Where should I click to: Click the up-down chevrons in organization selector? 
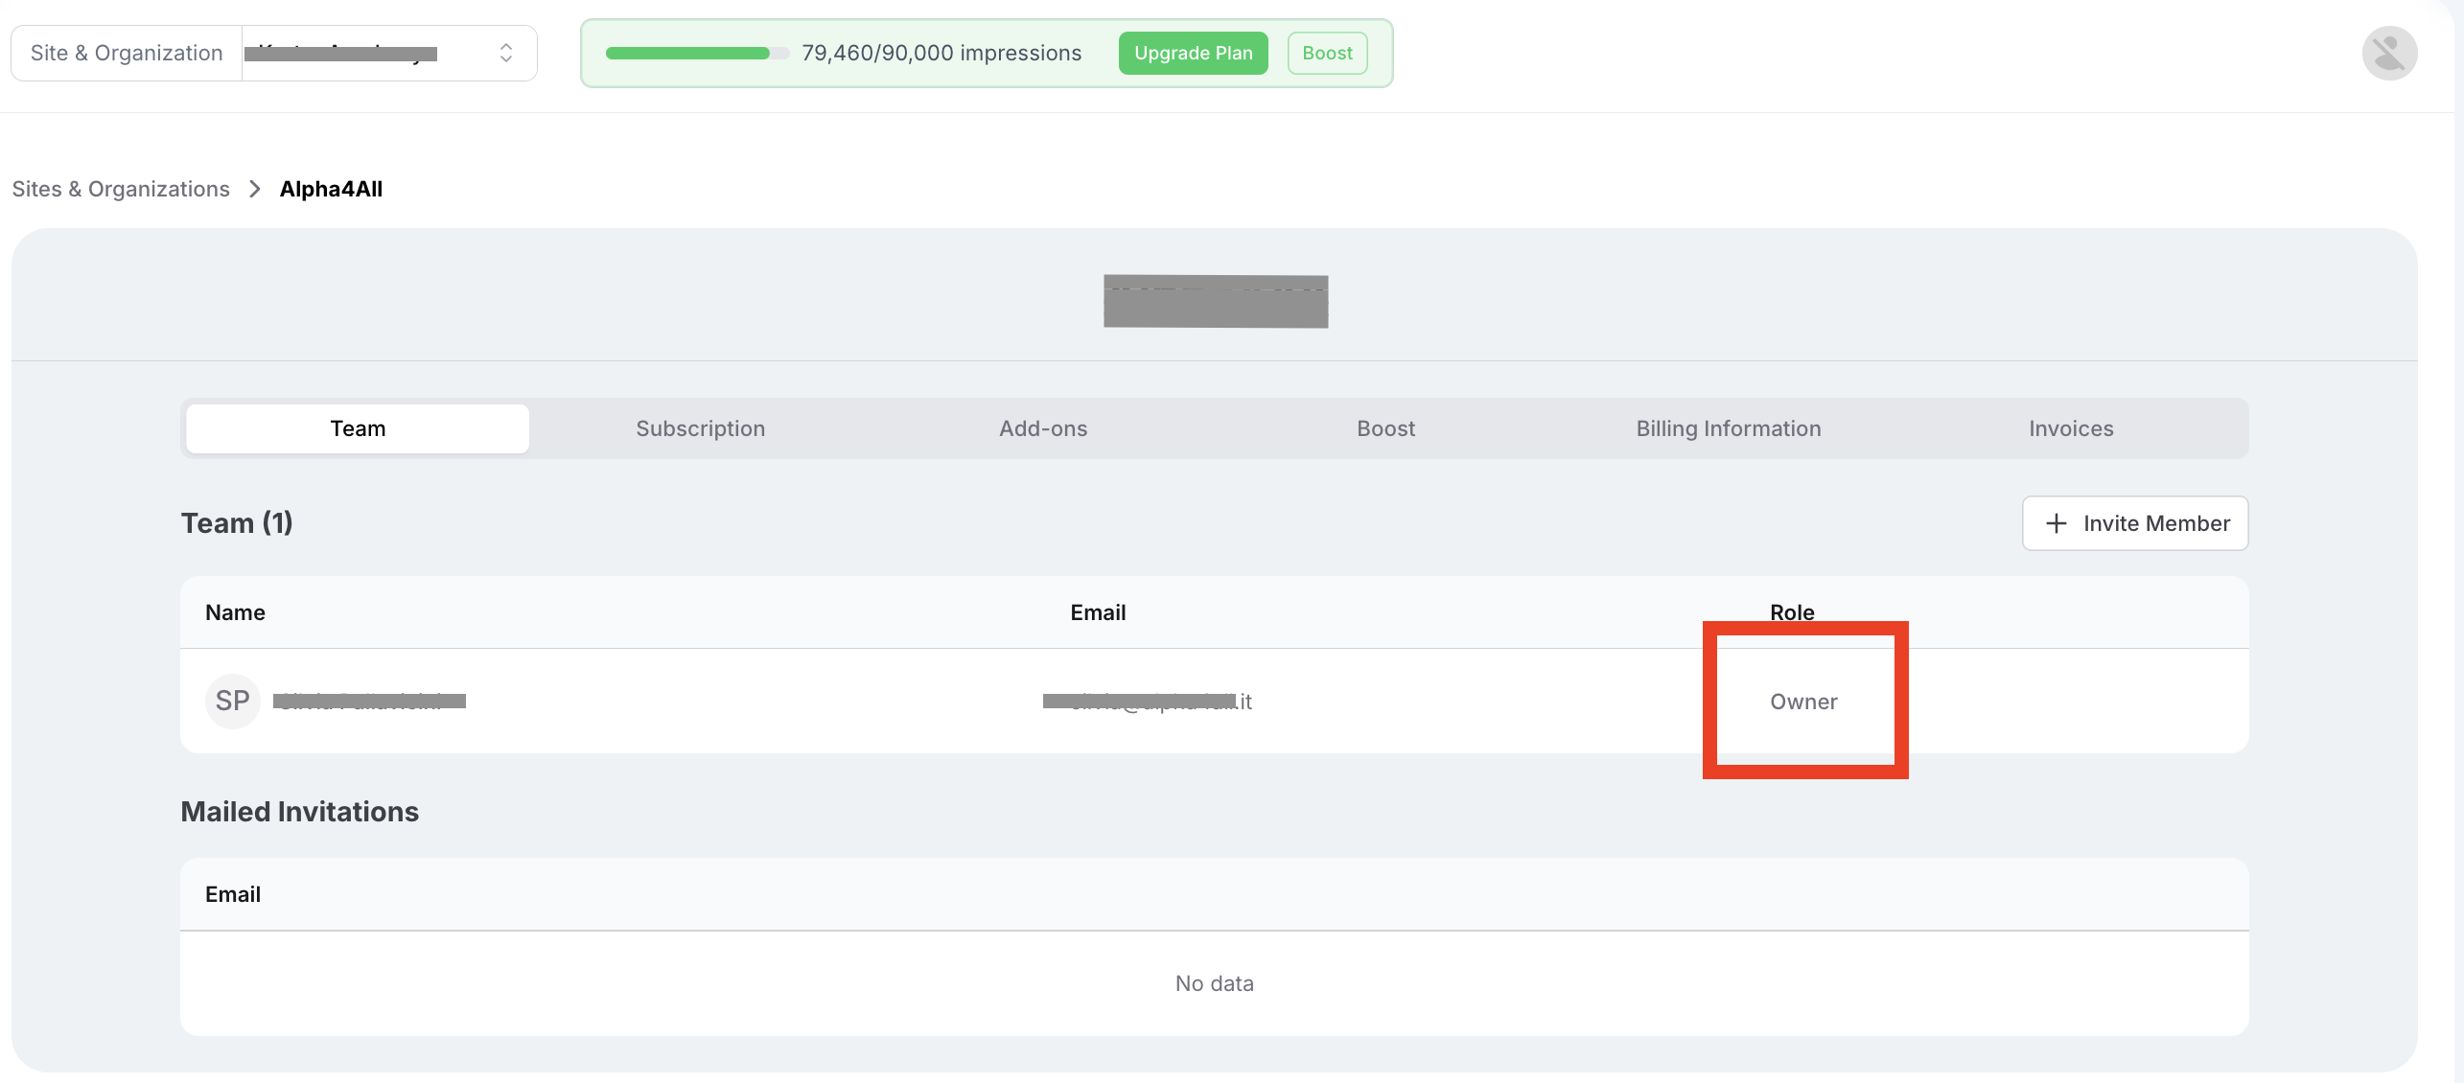coord(505,53)
